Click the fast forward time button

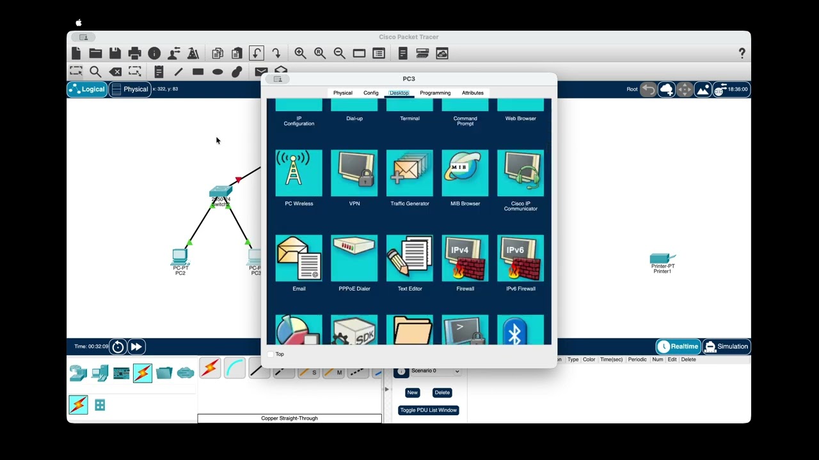136,347
